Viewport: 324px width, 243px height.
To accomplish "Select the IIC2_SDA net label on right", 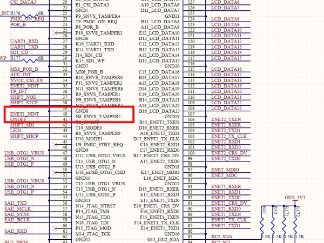I will [221, 237].
